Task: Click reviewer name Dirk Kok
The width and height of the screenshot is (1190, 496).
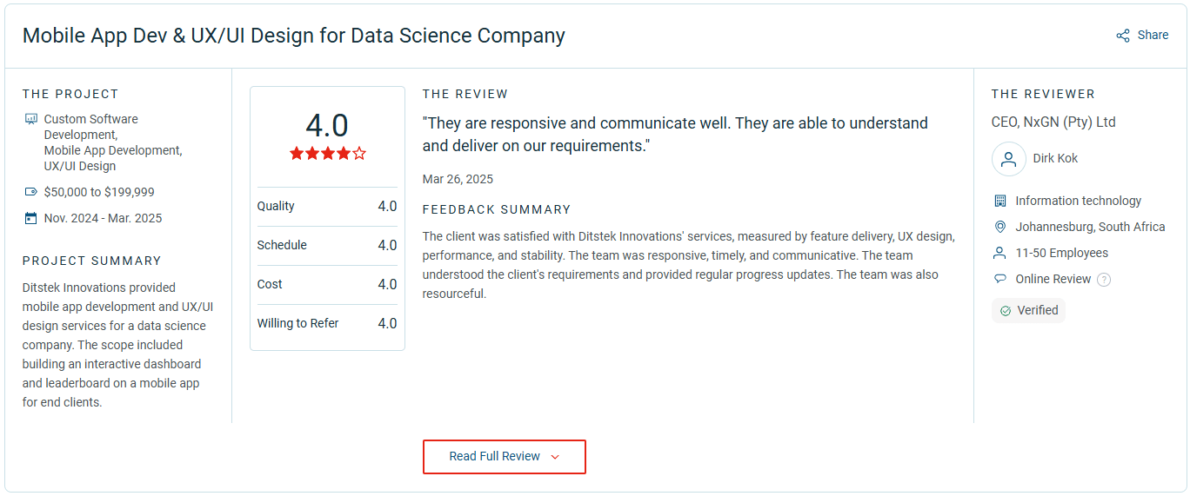Action: [x=1055, y=159]
